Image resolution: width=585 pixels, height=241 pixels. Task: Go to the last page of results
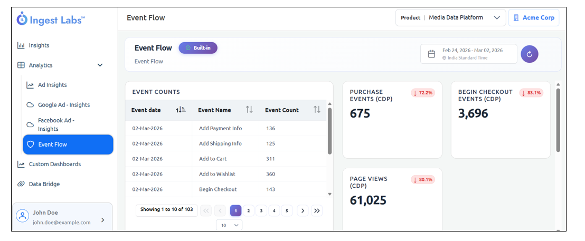point(317,210)
